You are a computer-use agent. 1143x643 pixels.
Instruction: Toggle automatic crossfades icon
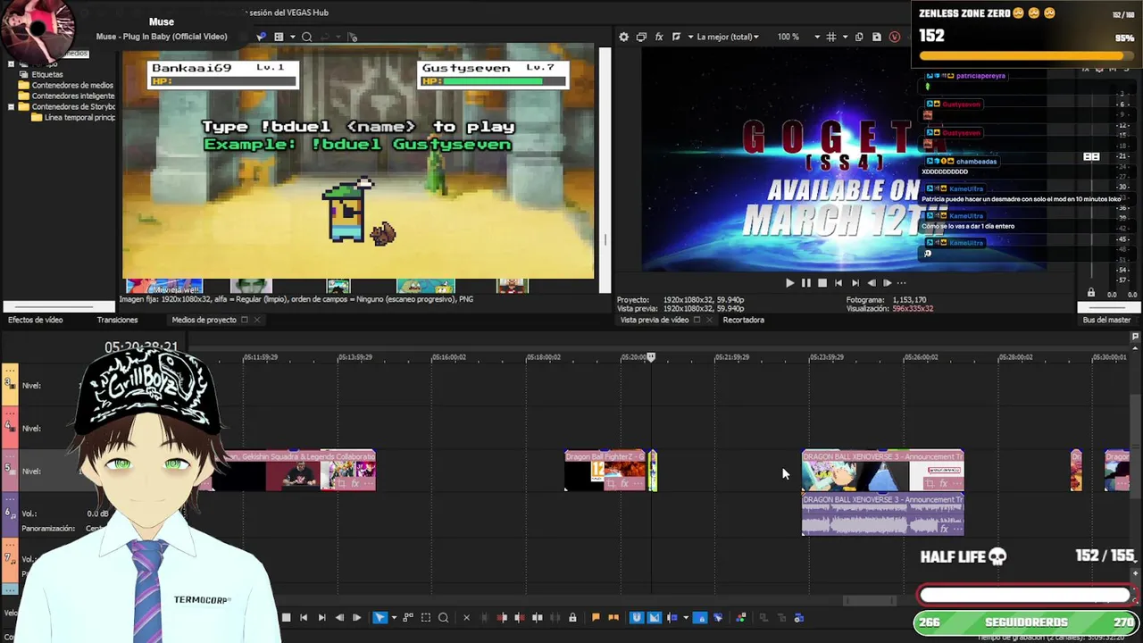pyautogui.click(x=654, y=617)
